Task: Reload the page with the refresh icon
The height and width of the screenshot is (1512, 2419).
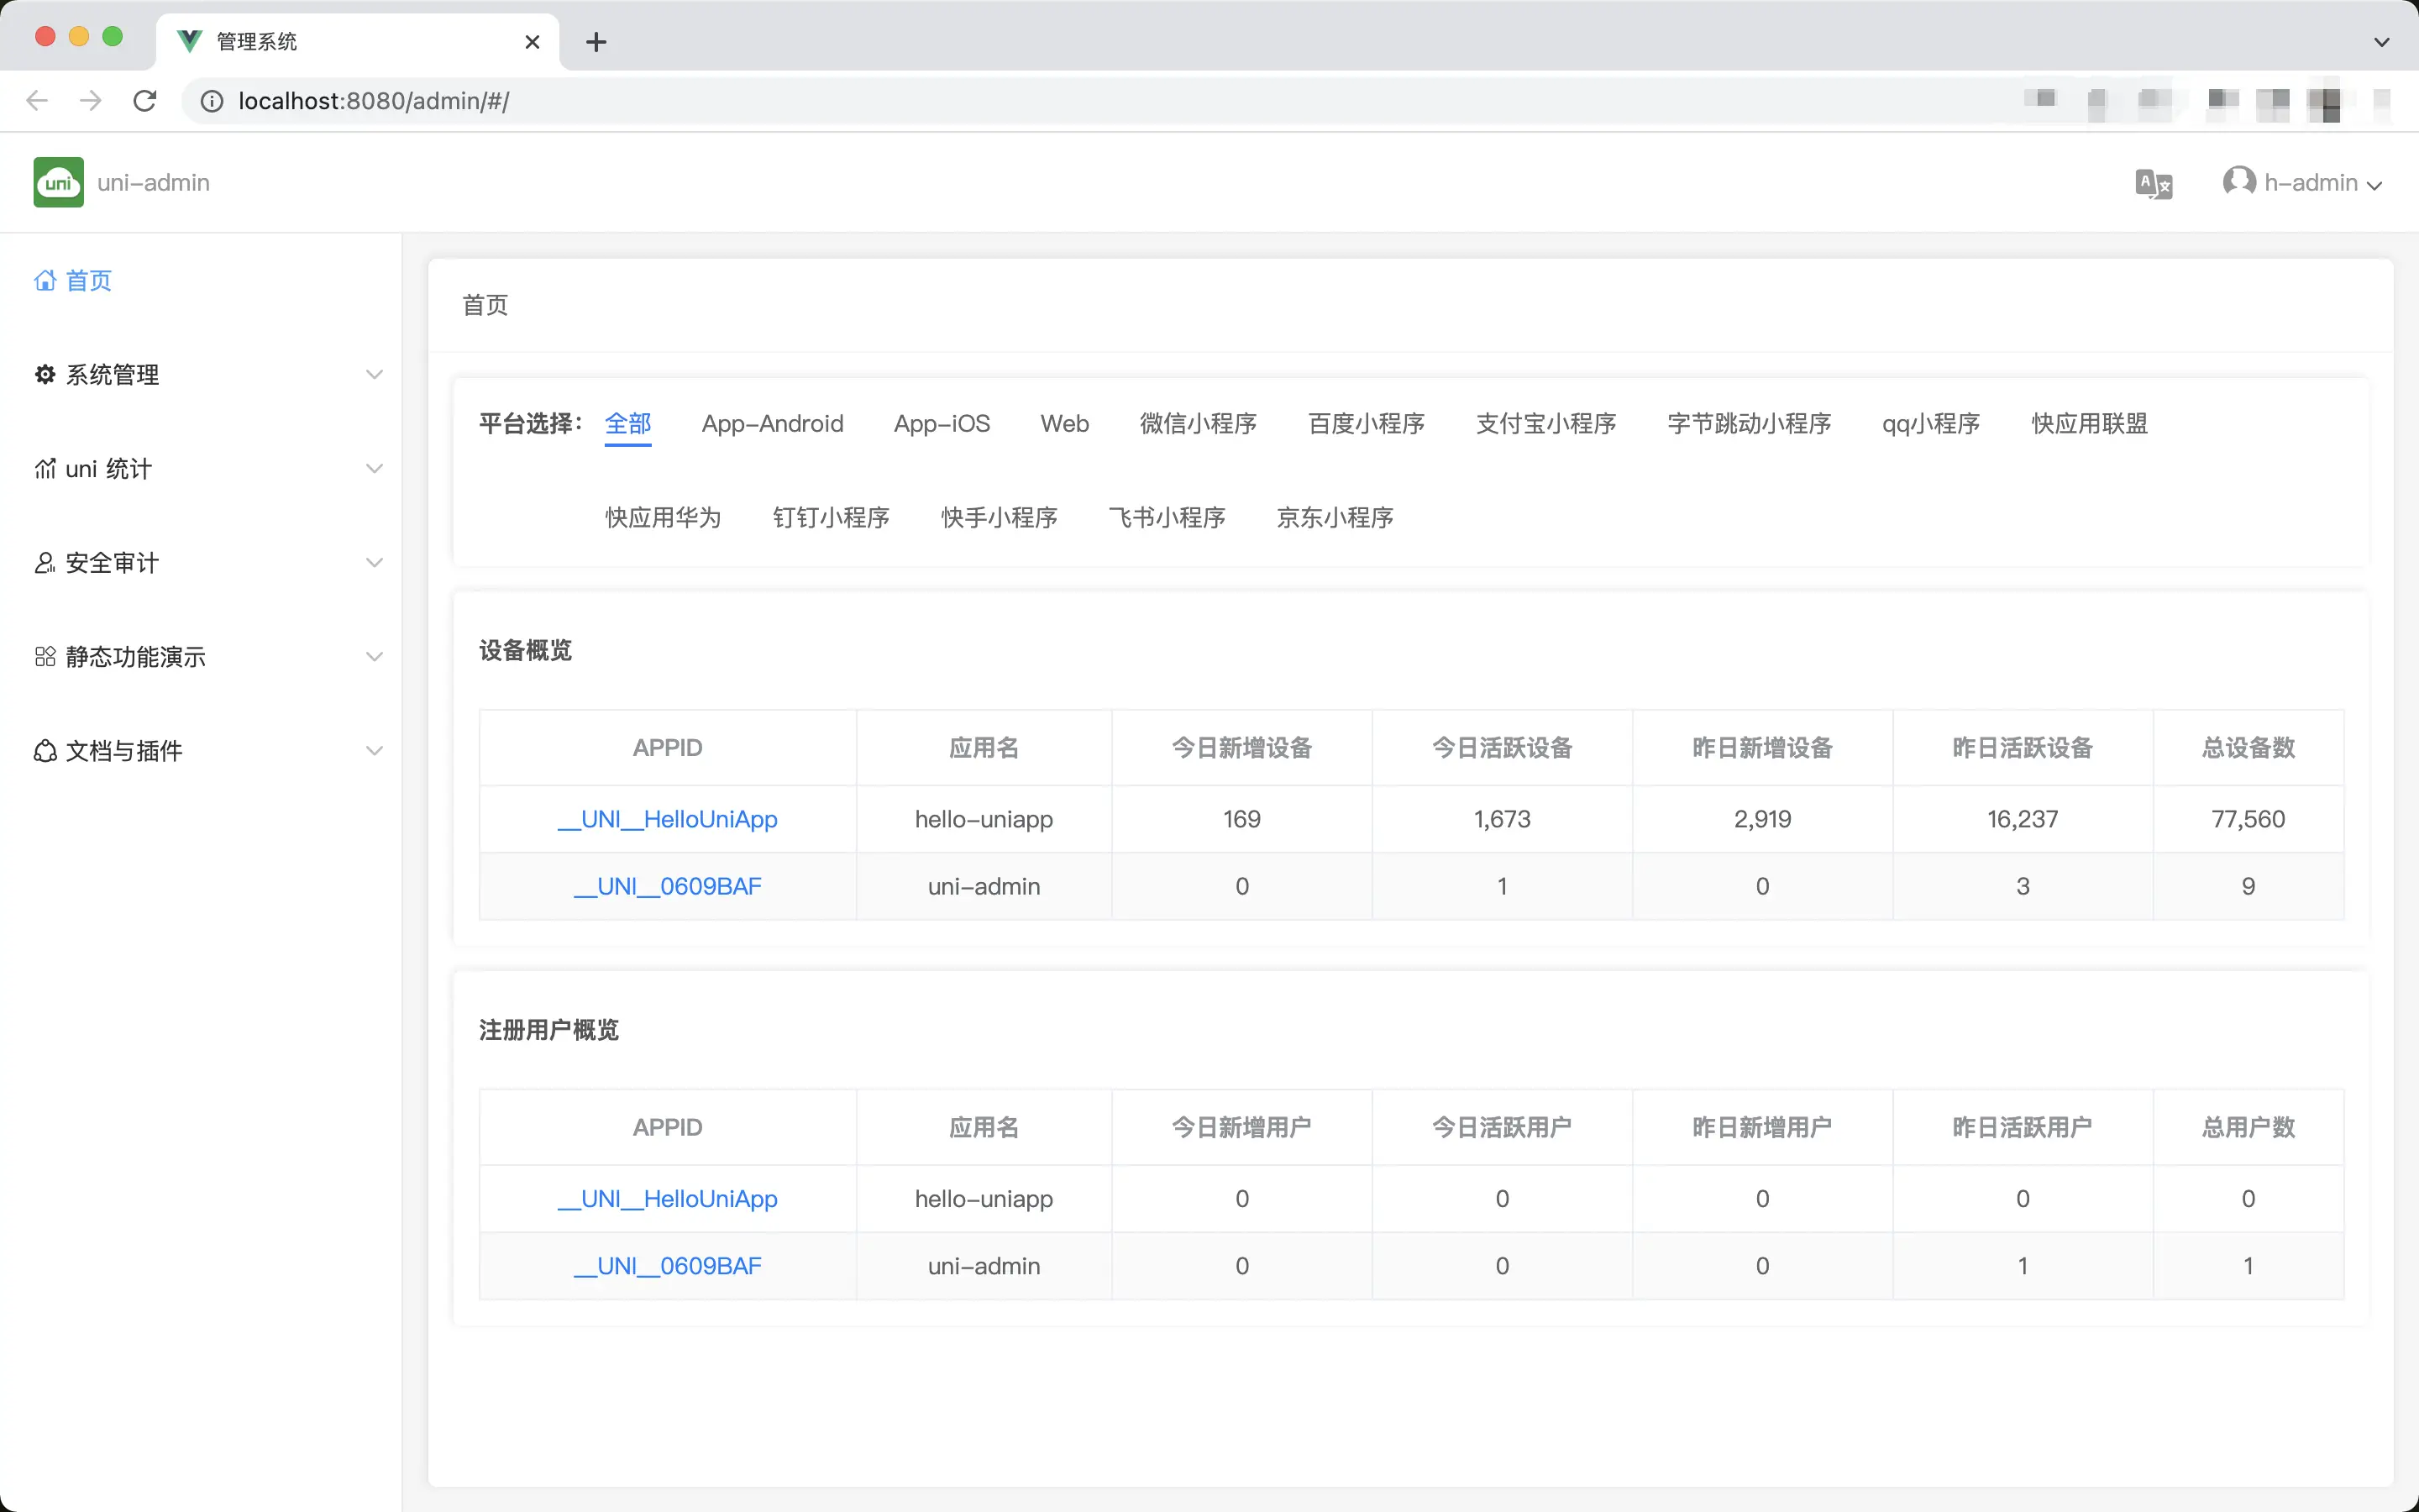Action: pos(145,101)
